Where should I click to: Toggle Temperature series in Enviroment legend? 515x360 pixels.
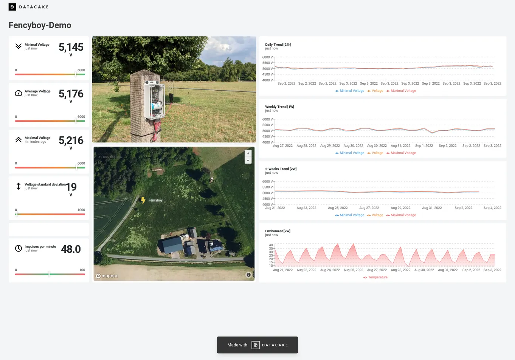(x=375, y=277)
